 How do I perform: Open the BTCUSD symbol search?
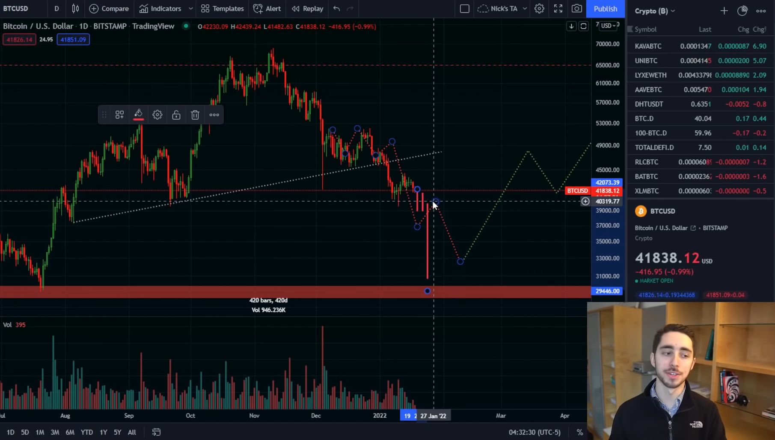tap(16, 9)
